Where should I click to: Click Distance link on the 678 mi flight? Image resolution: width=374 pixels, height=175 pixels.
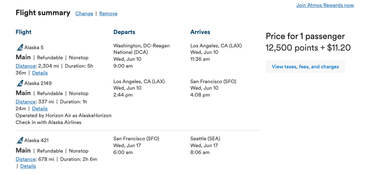25,159
